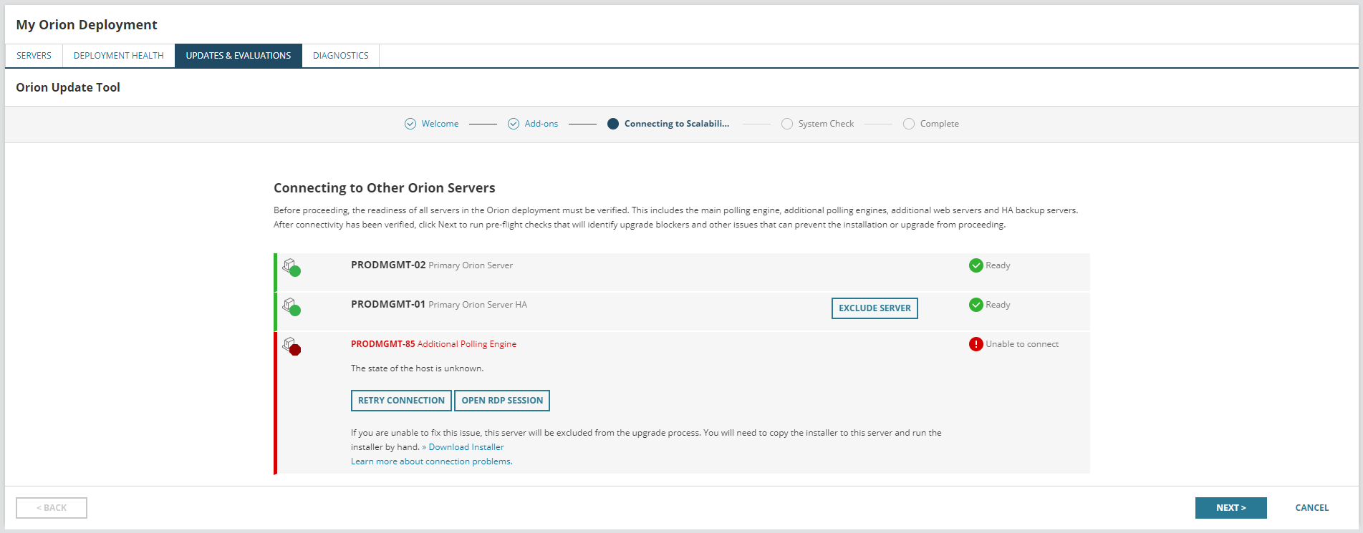The height and width of the screenshot is (533, 1363).
Task: Select the PRODMGMT-02 server name
Action: (x=388, y=265)
